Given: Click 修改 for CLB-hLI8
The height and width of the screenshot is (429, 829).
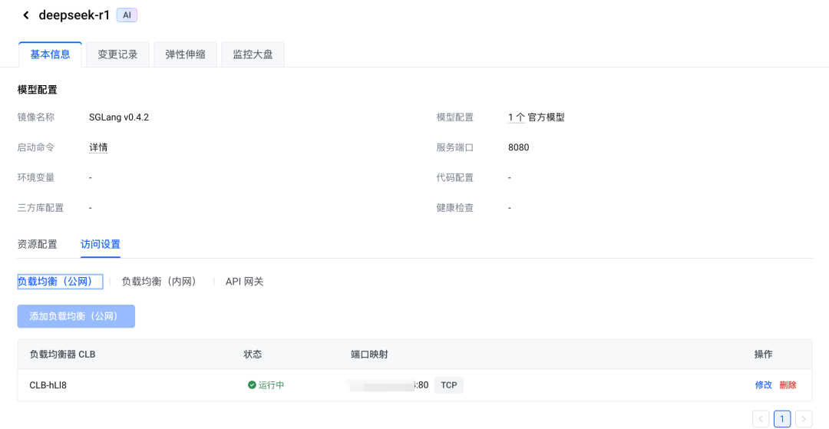Looking at the screenshot, I should (x=763, y=385).
